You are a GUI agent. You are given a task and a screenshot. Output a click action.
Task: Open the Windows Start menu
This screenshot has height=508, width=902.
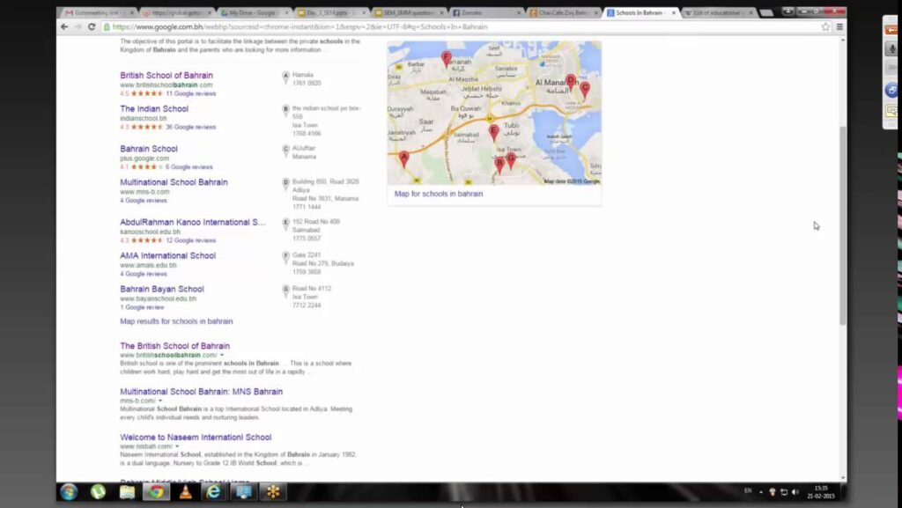[x=69, y=492]
